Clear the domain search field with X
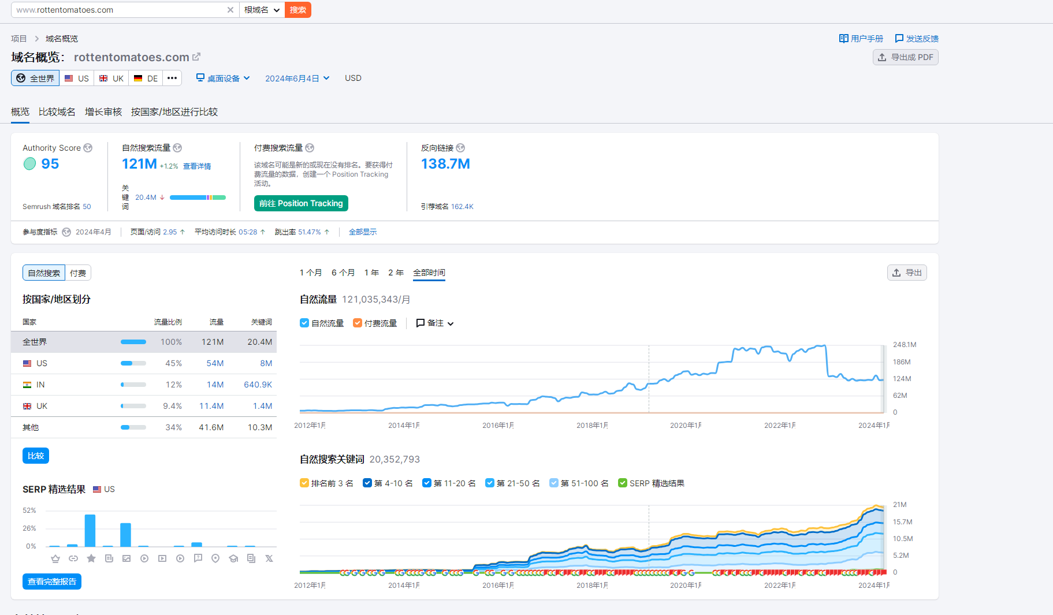Image resolution: width=1053 pixels, height=615 pixels. (230, 10)
